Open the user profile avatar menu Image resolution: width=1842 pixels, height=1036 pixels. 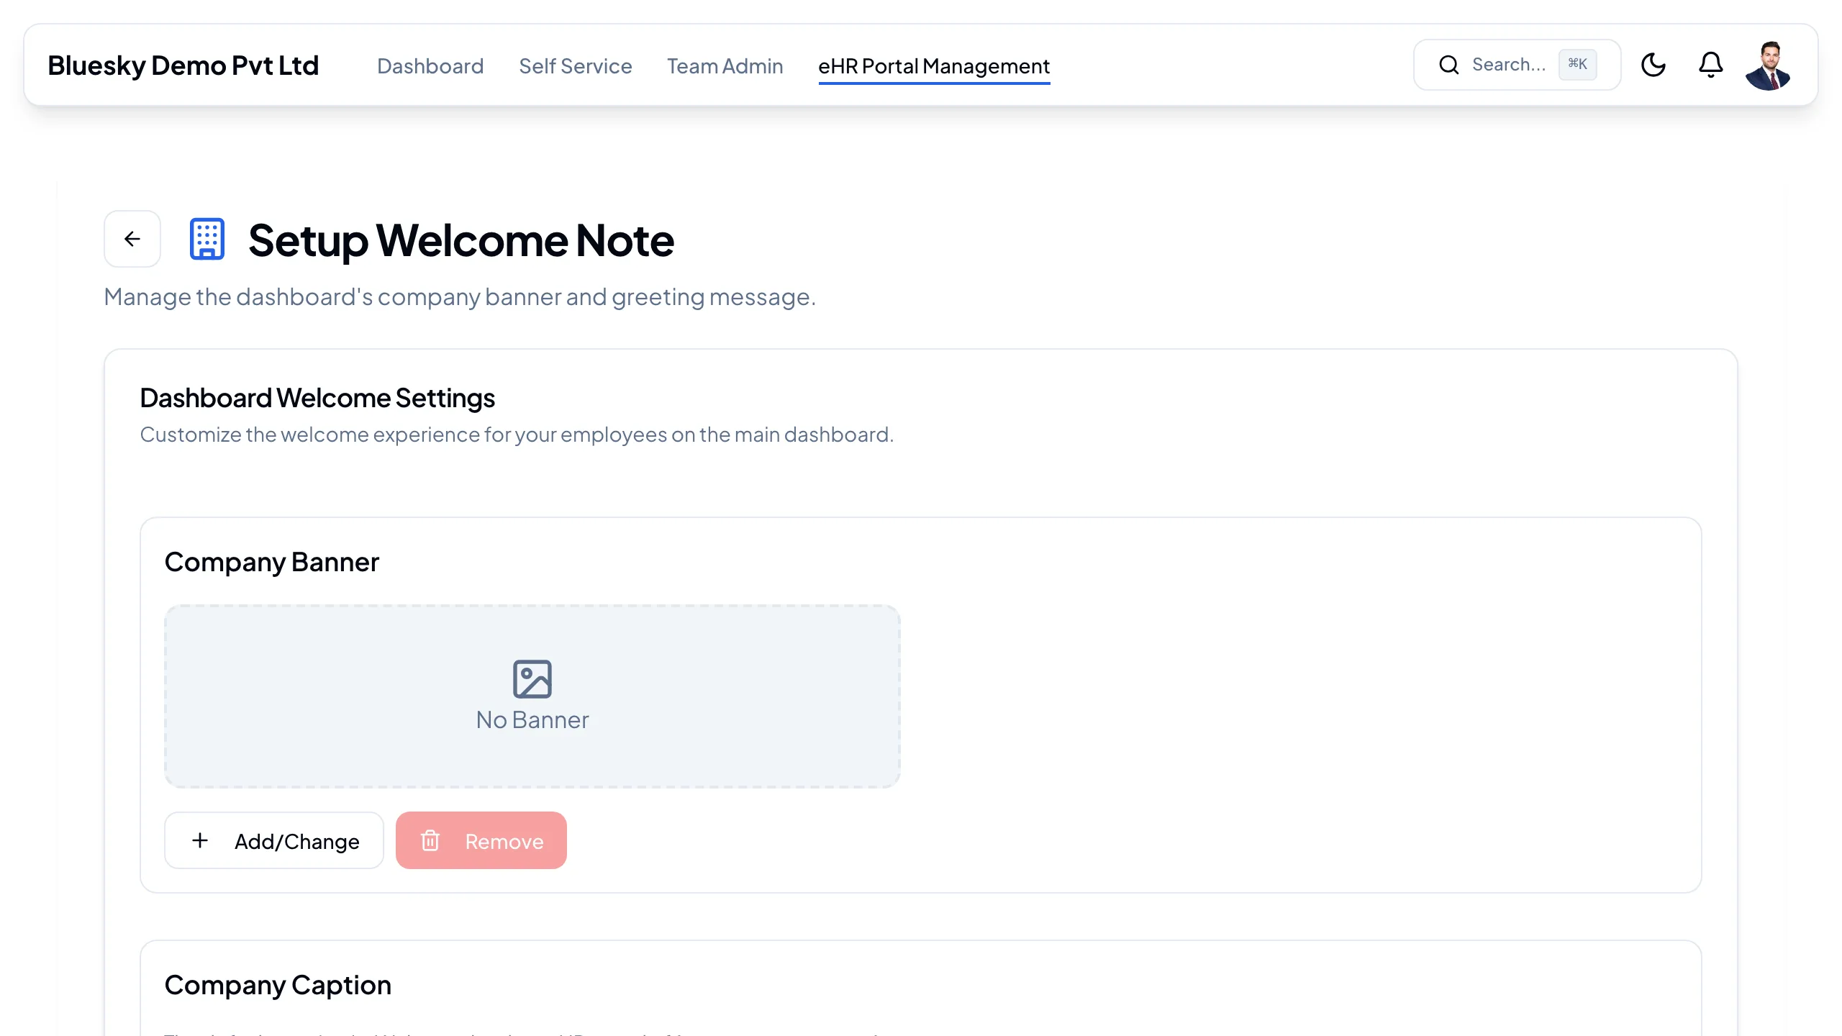[1768, 65]
